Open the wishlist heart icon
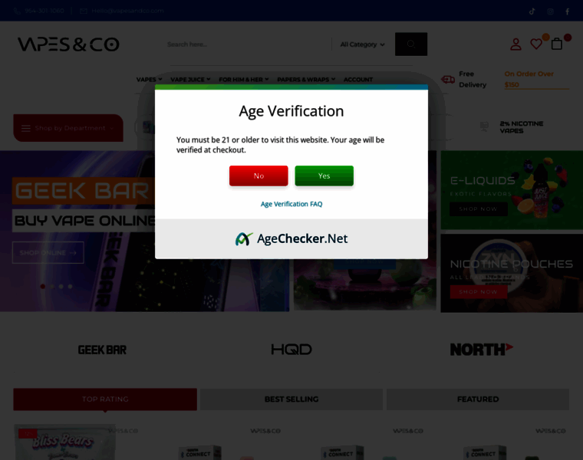 (x=535, y=44)
